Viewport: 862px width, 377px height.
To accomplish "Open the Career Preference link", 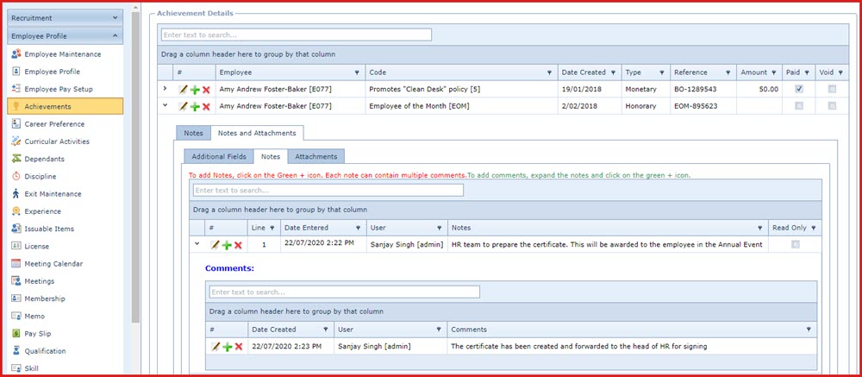I will point(56,124).
